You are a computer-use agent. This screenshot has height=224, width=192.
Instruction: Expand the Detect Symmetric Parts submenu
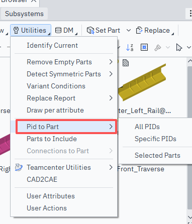[111, 74]
